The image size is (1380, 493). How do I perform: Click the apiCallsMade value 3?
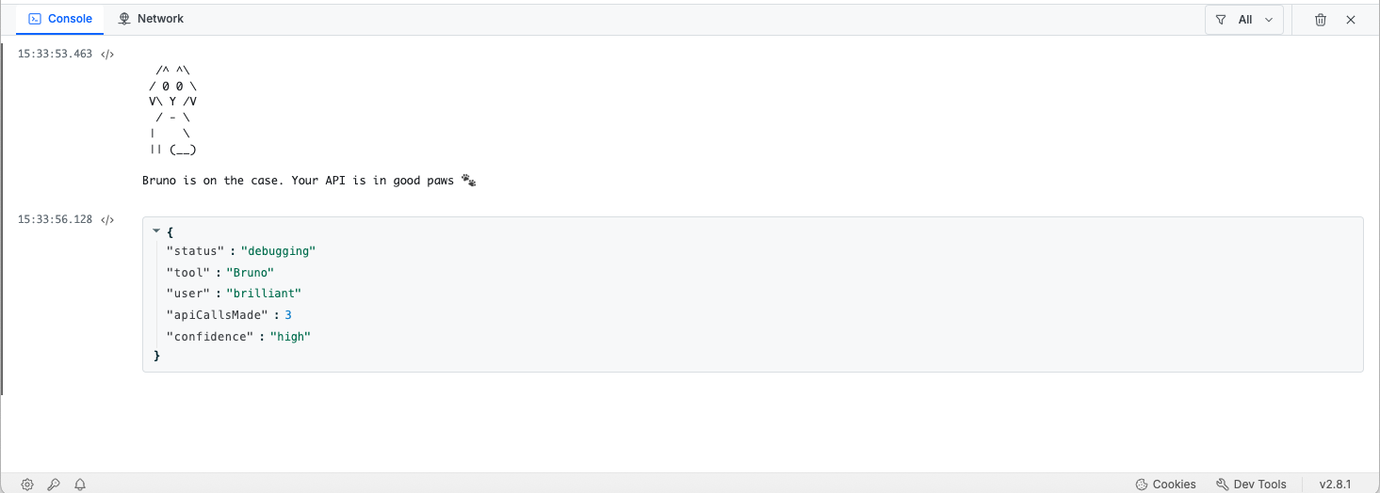tap(288, 315)
